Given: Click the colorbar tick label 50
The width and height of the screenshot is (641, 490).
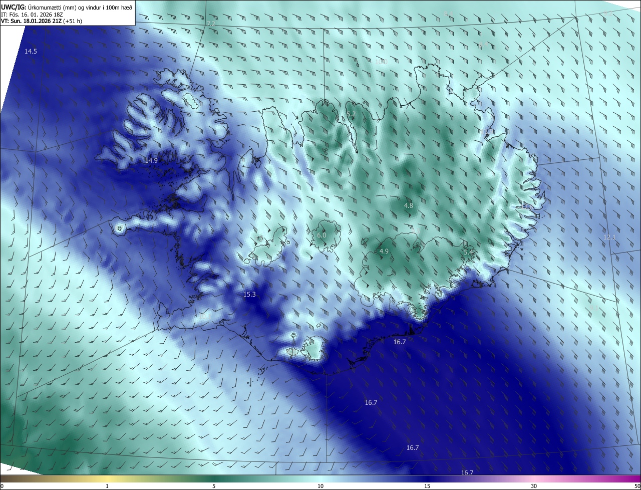Looking at the screenshot, I should click(x=637, y=486).
